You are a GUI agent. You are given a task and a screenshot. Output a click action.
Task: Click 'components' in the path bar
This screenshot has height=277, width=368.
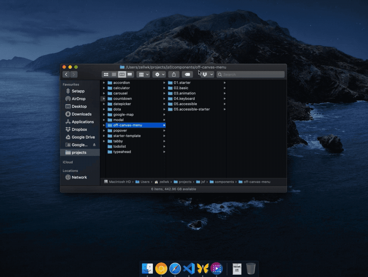tap(224, 182)
